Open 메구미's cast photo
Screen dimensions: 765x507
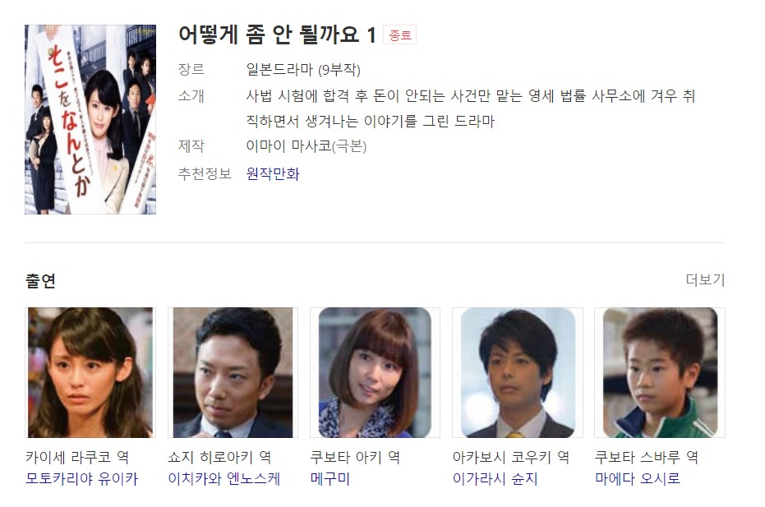[376, 372]
